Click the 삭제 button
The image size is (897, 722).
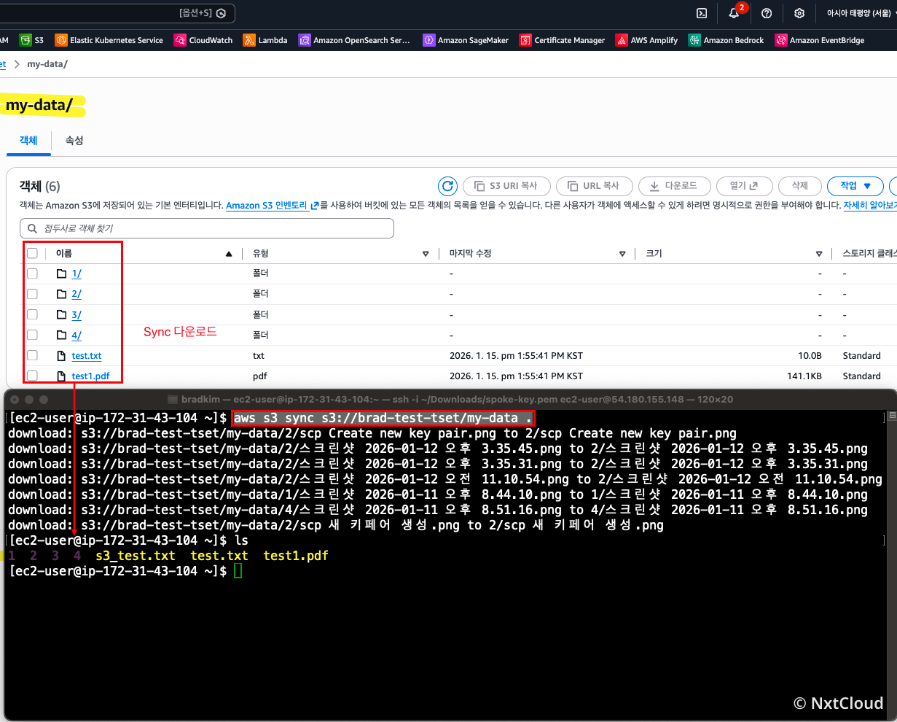click(799, 186)
